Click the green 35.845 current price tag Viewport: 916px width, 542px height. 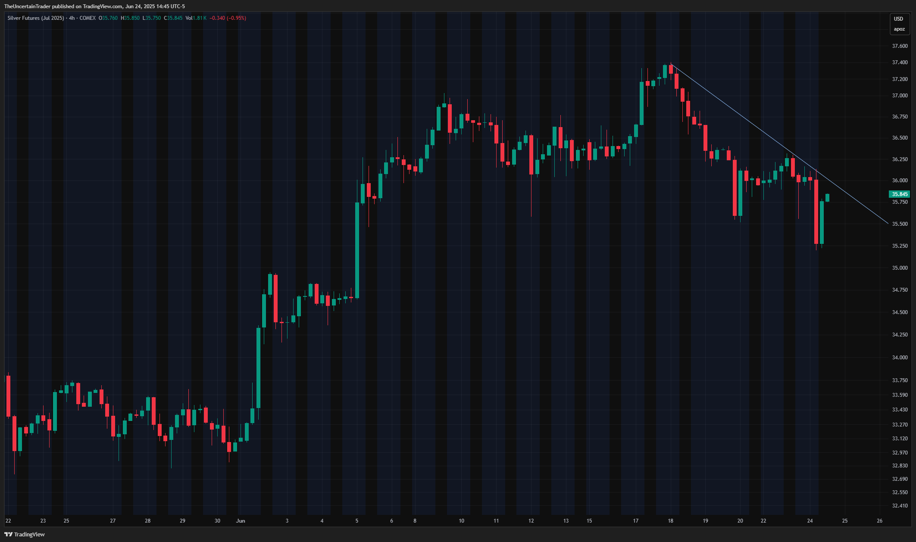(900, 194)
